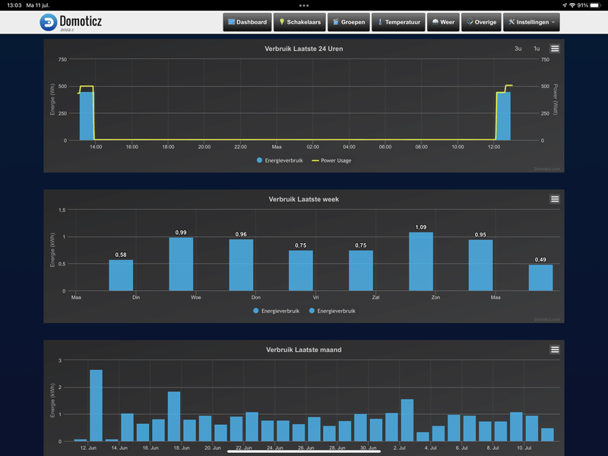Switch to the Temperatuur tab

(398, 22)
